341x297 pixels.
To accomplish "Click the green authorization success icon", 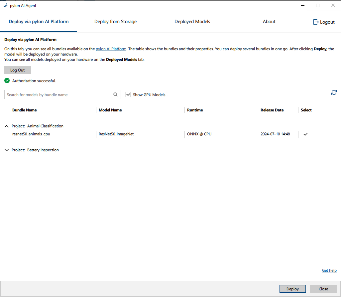I will coord(7,81).
